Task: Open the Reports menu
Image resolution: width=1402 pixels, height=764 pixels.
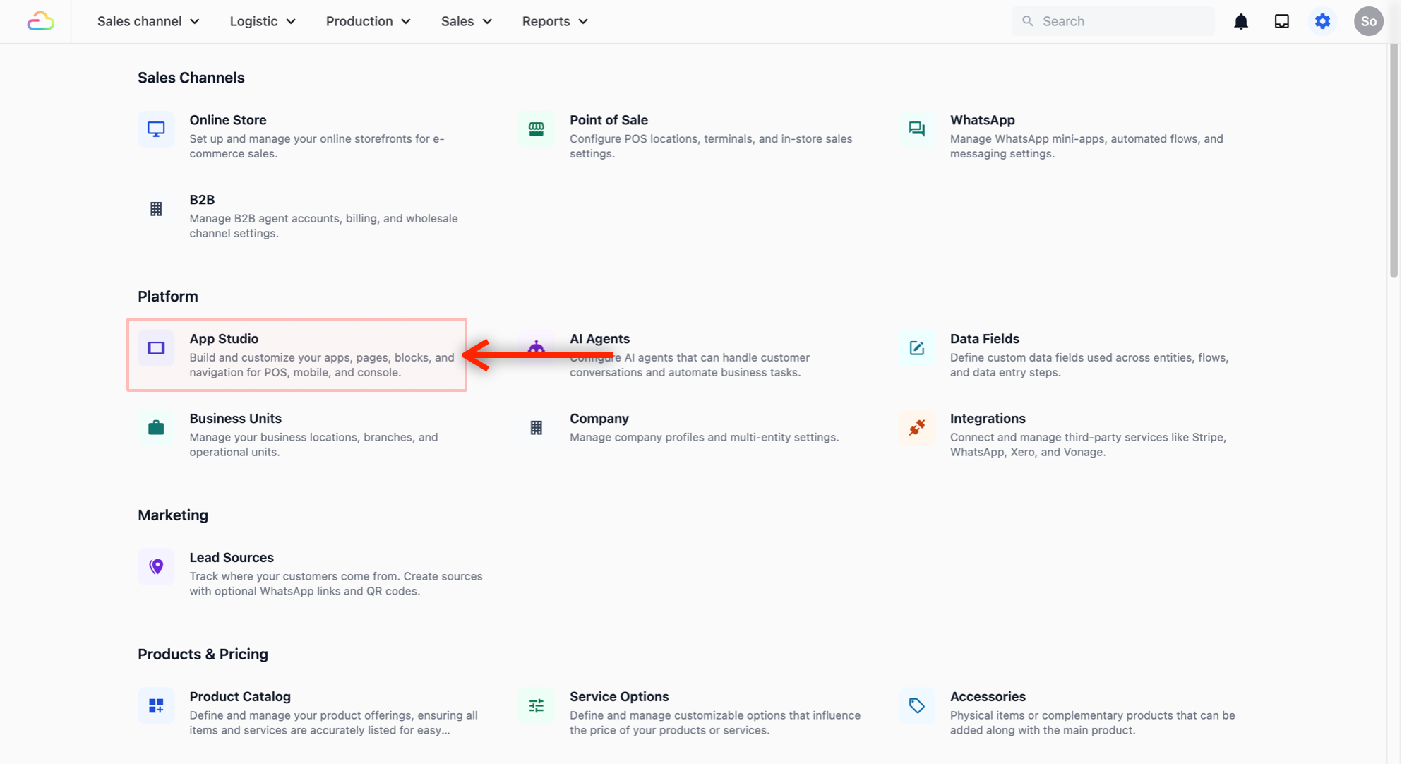Action: coord(554,21)
